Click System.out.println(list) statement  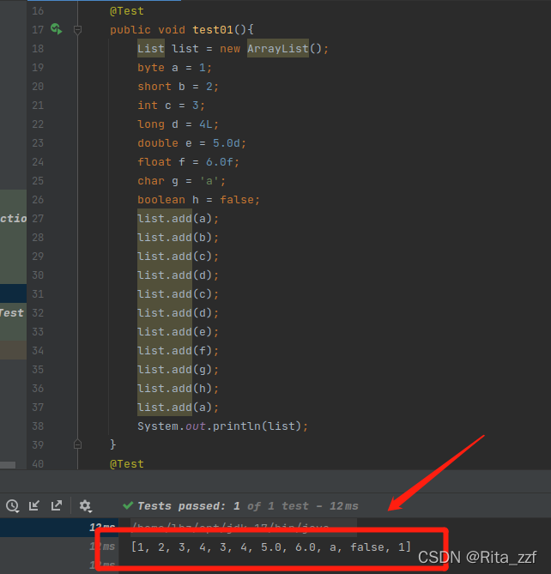[x=222, y=426]
